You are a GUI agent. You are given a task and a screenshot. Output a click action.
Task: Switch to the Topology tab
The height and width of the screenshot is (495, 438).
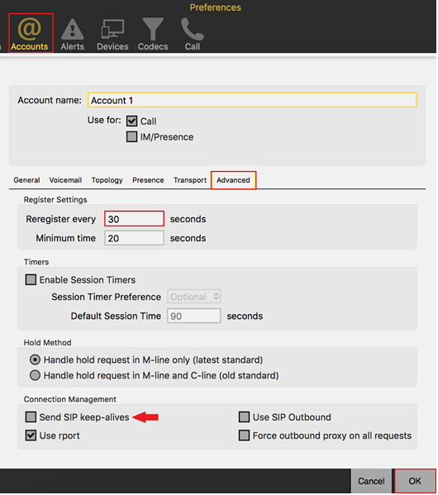point(107,180)
